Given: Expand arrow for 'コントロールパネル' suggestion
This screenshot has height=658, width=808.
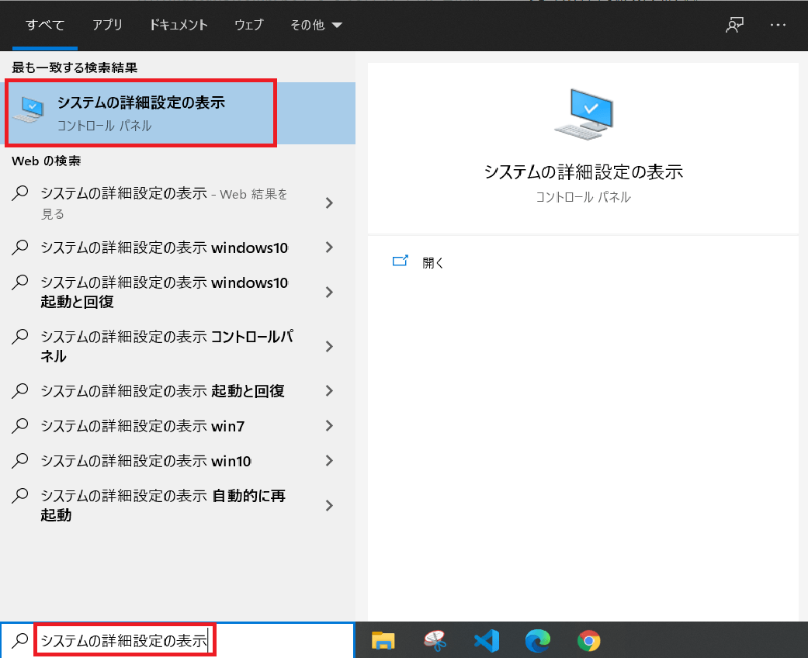Looking at the screenshot, I should pos(329,346).
